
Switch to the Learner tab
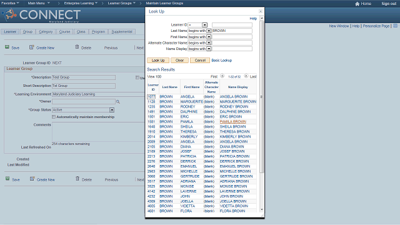pos(10,32)
